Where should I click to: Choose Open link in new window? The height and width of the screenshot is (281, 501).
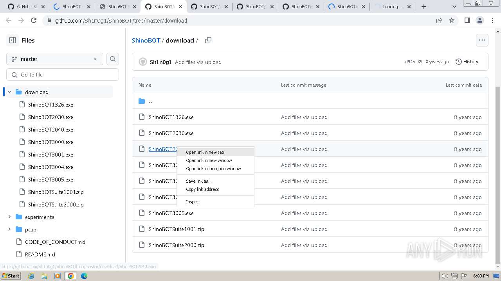(x=215, y=160)
